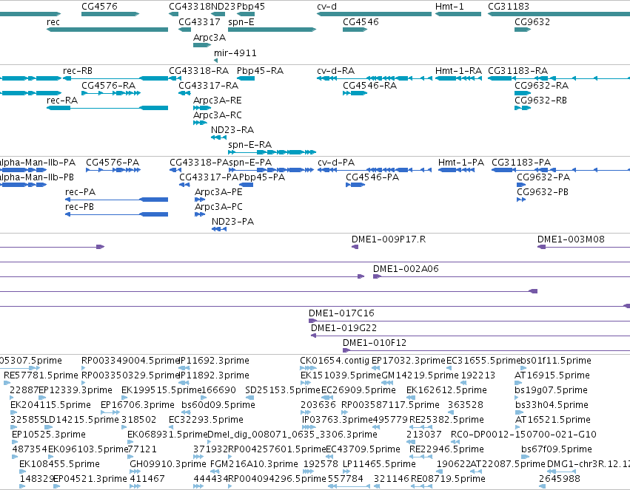The height and width of the screenshot is (490, 630).
Task: Select the spn-E gene feature
Action: pyautogui.click(x=272, y=30)
